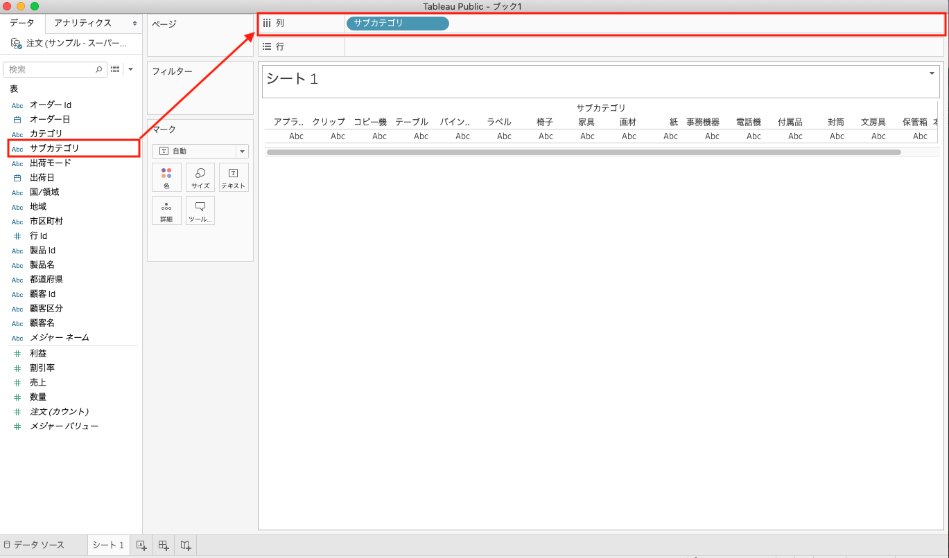Click the クリップ column header
This screenshot has width=949, height=558.
pyautogui.click(x=329, y=122)
